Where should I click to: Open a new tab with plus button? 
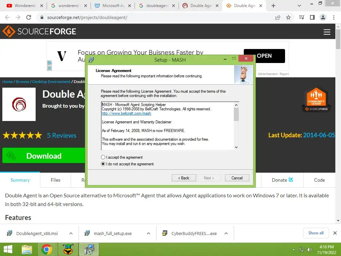(273, 6)
